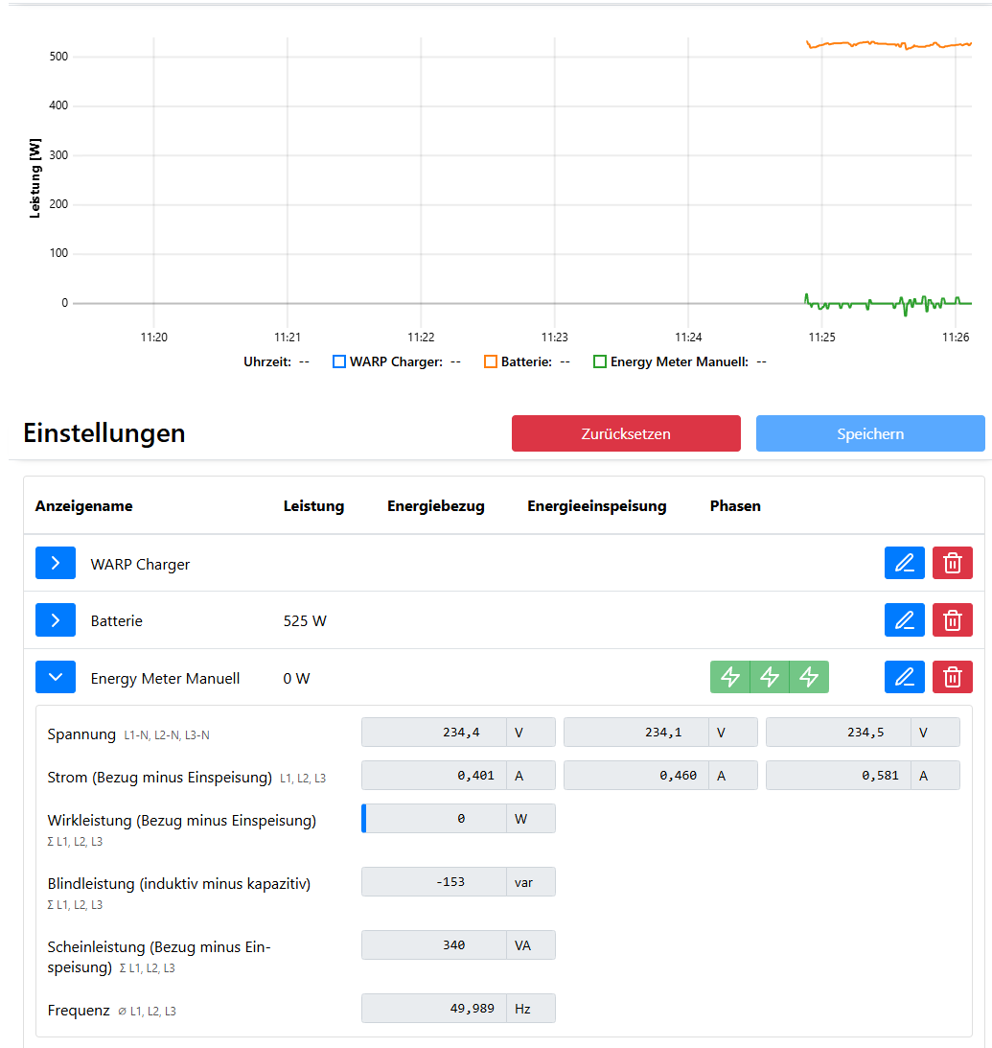The width and height of the screenshot is (992, 1048).
Task: Click the first phase lightning icon
Action: 730,677
